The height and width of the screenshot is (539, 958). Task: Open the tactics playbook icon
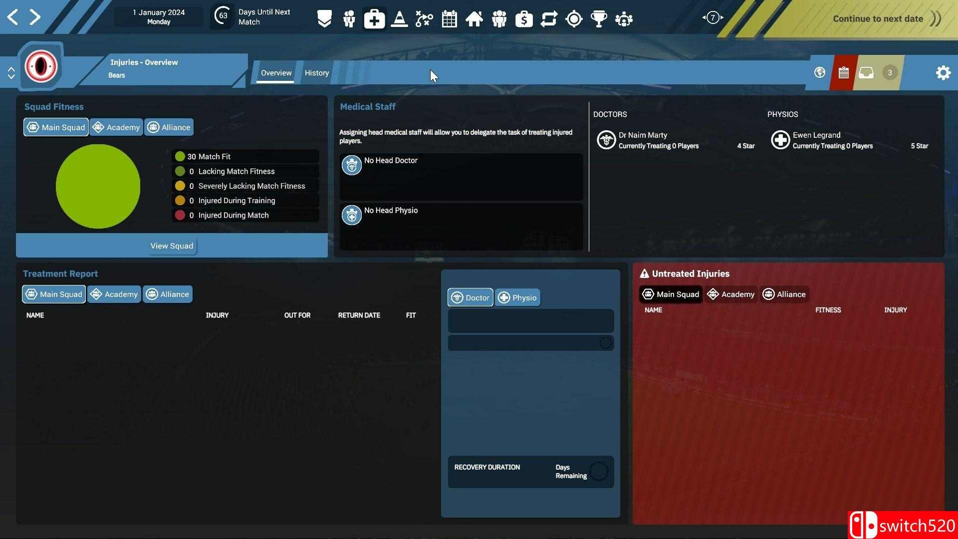[x=424, y=19]
